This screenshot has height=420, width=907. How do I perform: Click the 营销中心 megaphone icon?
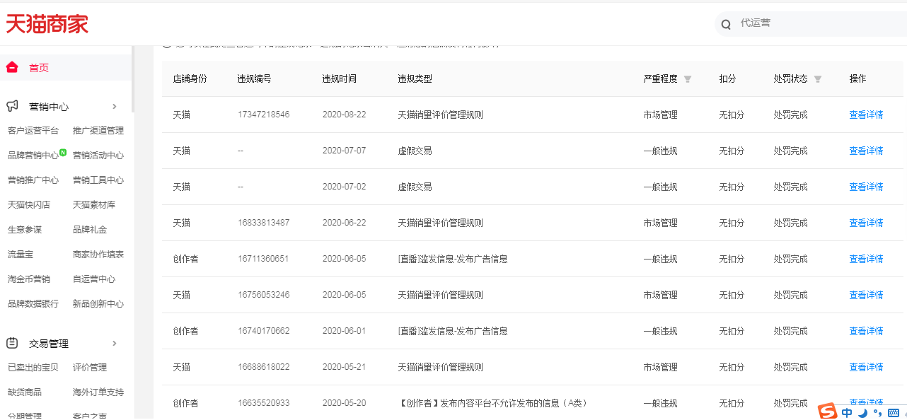click(12, 106)
